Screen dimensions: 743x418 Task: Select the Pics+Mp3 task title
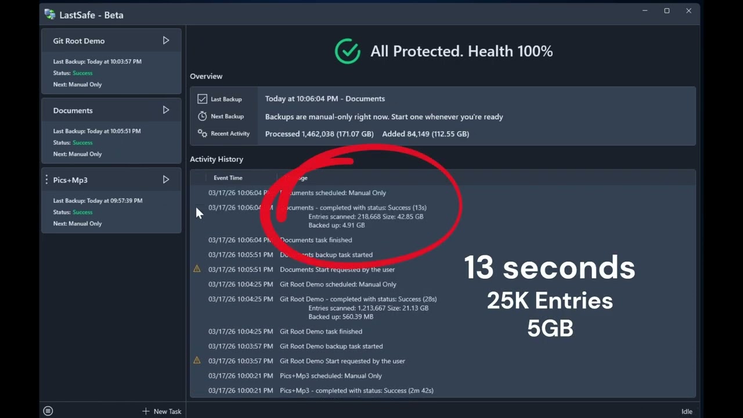click(70, 180)
